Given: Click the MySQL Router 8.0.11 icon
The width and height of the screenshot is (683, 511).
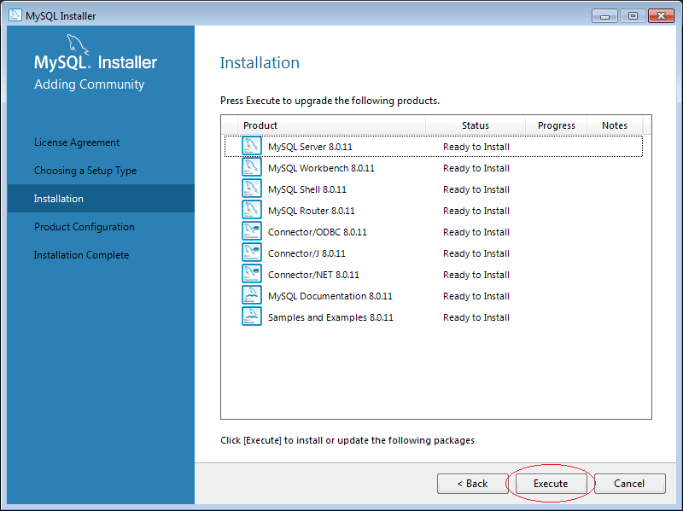Looking at the screenshot, I should (251, 211).
